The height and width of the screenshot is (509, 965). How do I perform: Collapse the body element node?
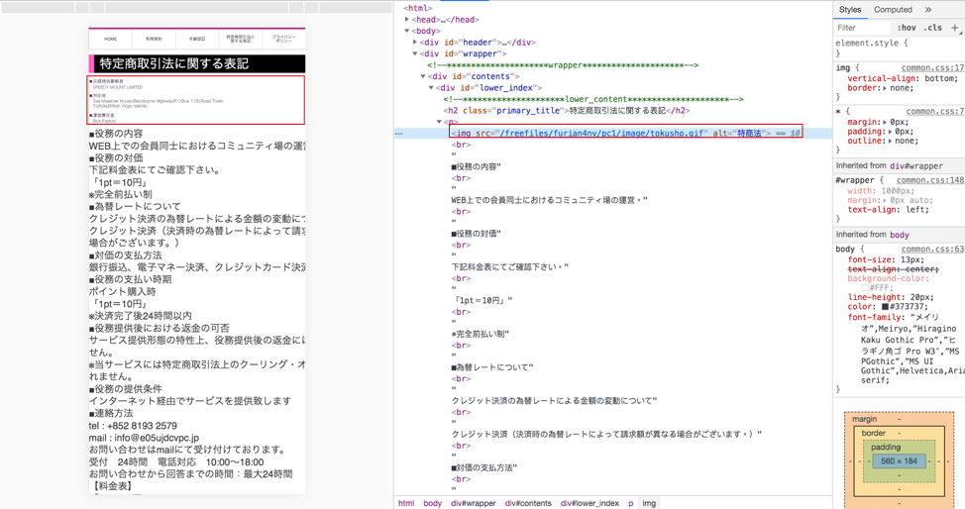pos(407,31)
